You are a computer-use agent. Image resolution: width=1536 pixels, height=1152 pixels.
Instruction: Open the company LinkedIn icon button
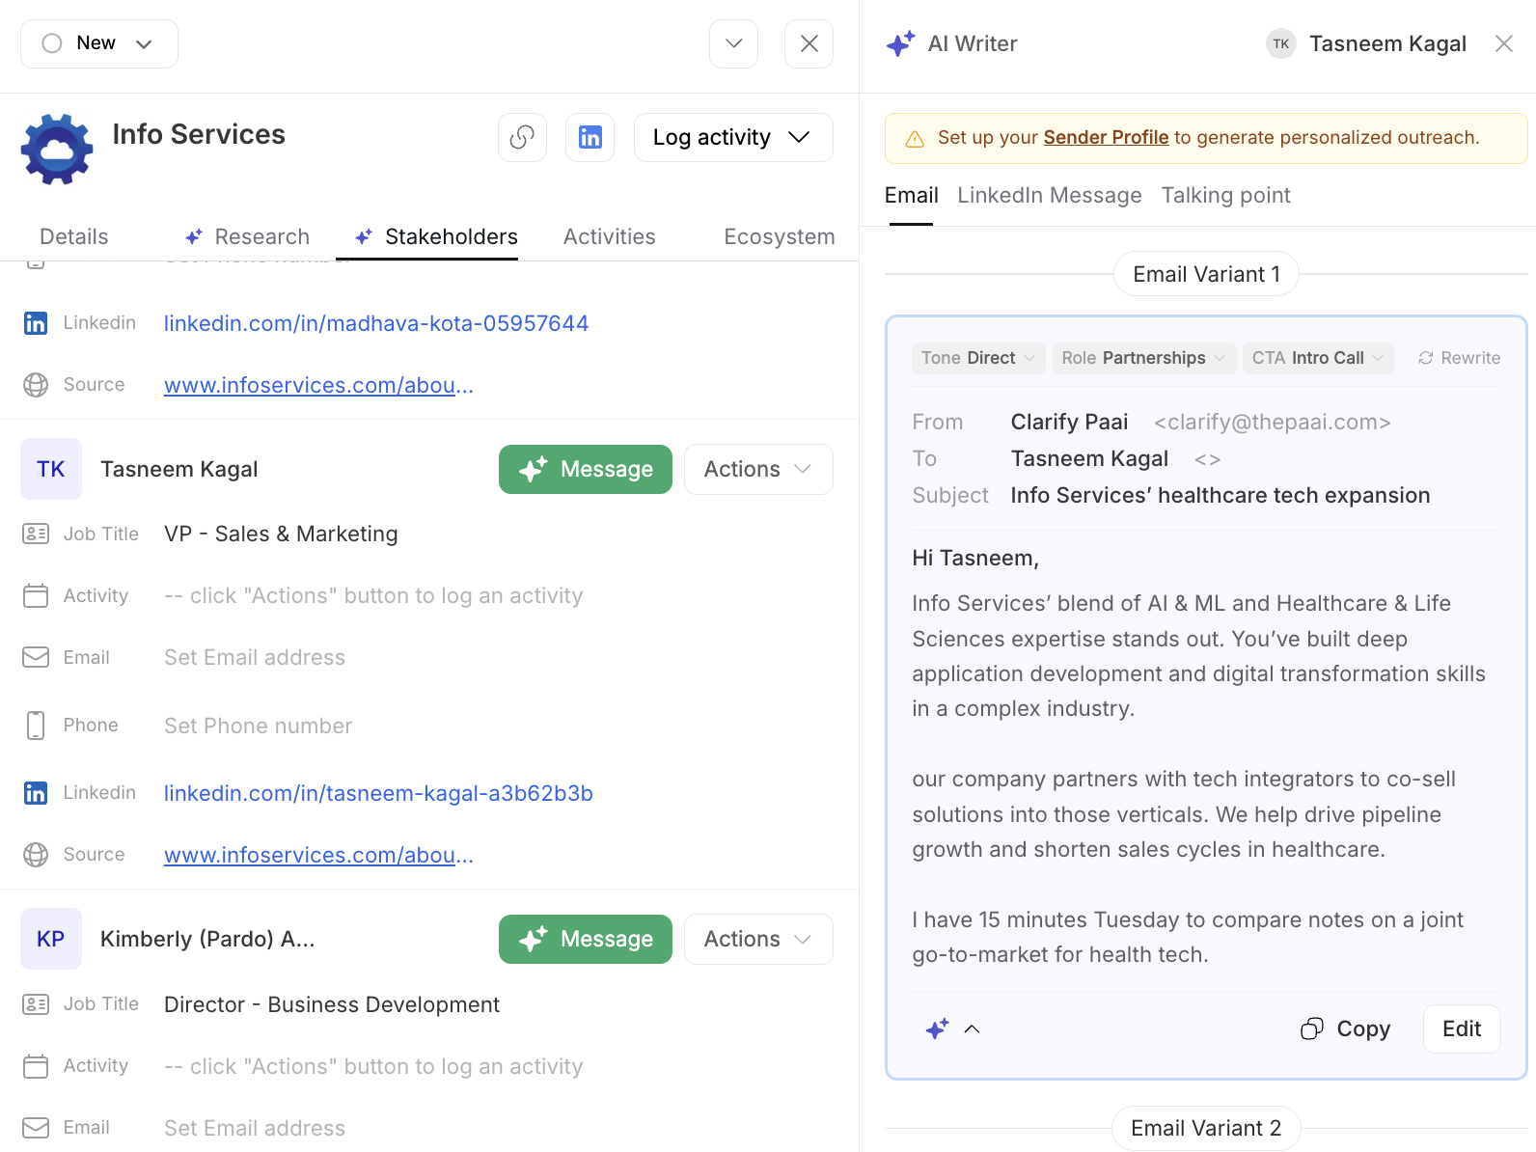[x=590, y=137]
